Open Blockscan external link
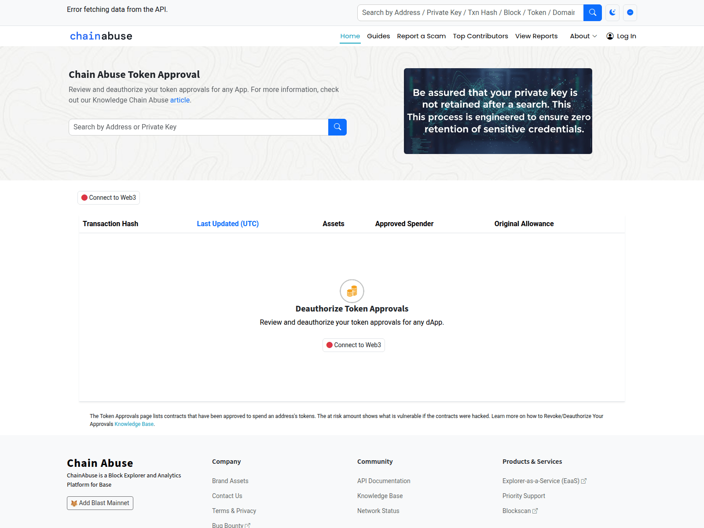 click(520, 511)
